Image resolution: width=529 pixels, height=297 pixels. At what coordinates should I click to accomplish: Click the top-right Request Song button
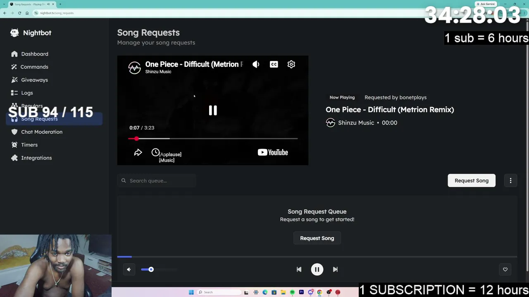click(472, 181)
